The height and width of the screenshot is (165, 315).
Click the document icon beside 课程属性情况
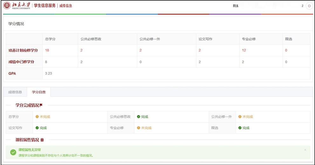pyautogui.click(x=42, y=140)
